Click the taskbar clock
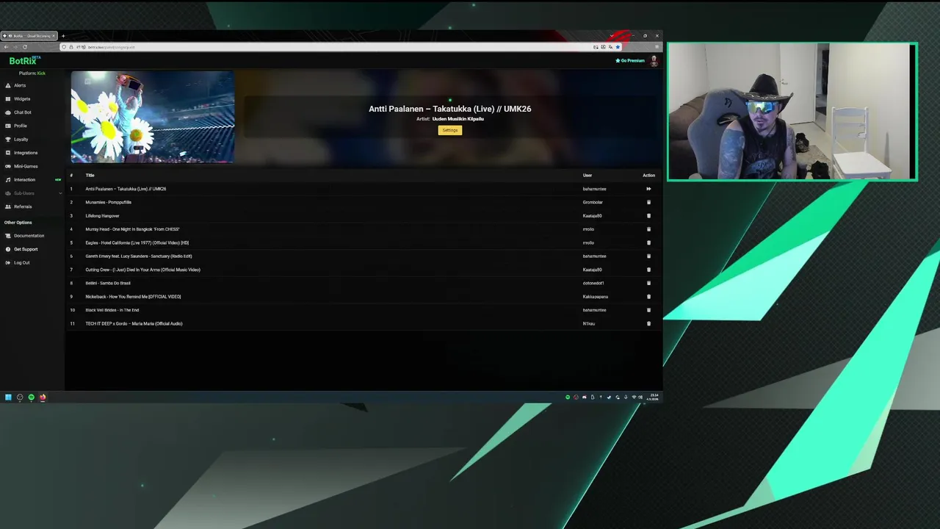The height and width of the screenshot is (529, 940). (654, 397)
